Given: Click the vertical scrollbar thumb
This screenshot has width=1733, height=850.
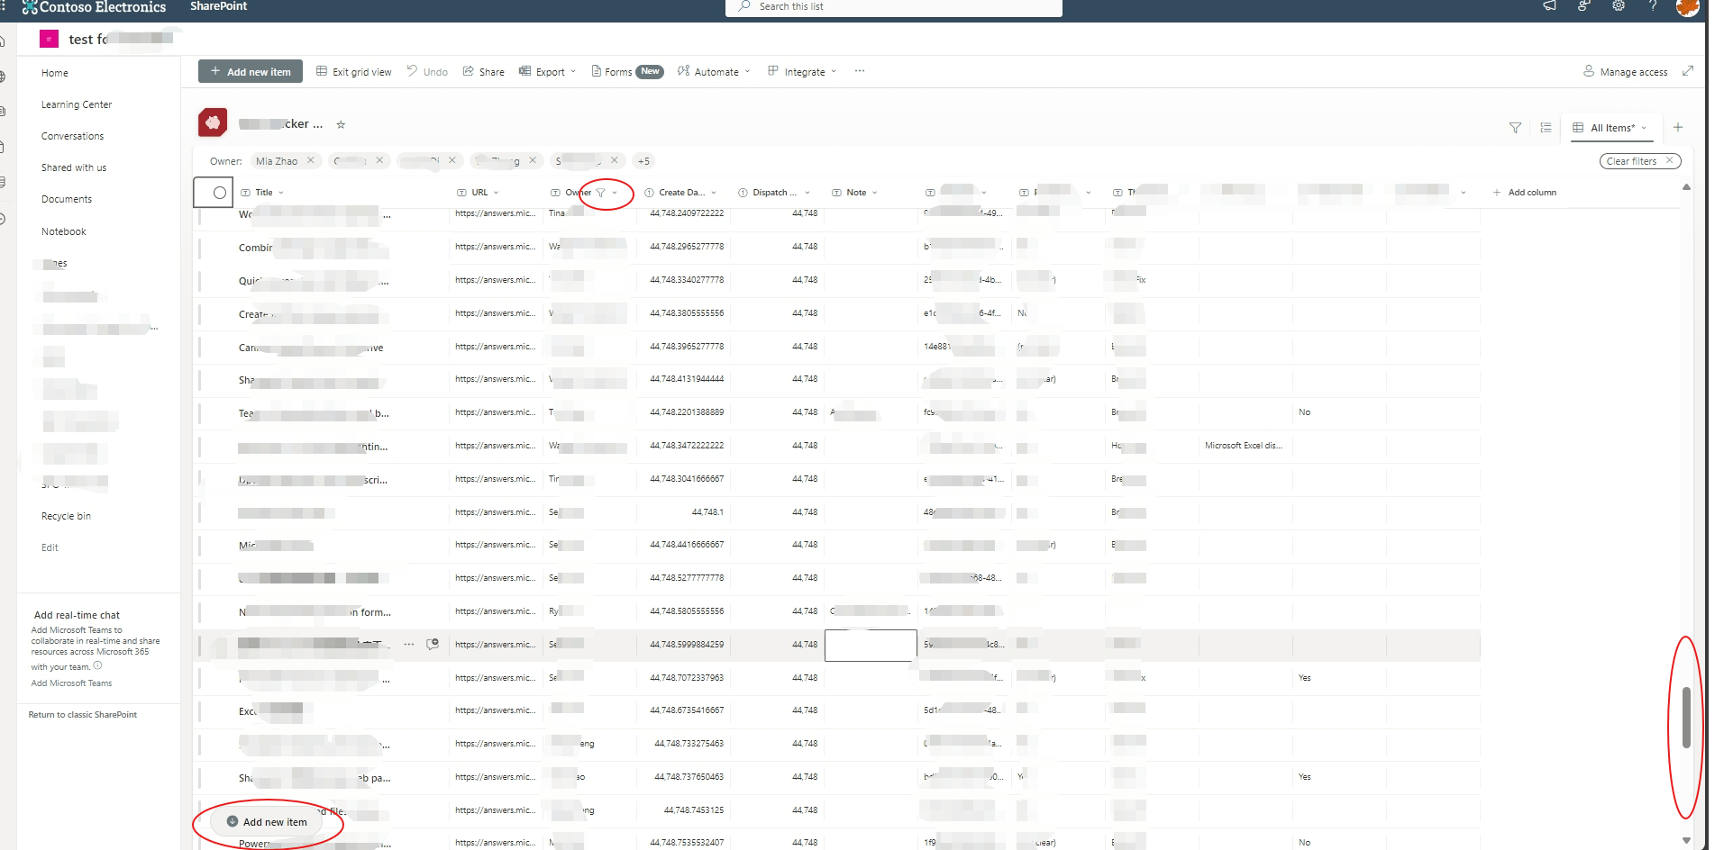Looking at the screenshot, I should (1686, 718).
